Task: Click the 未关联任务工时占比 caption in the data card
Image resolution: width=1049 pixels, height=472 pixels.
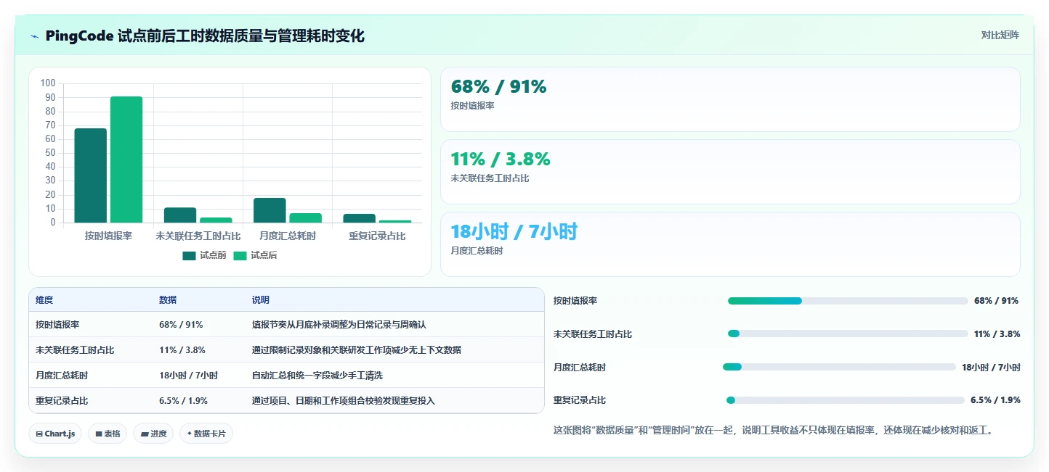Action: 490,178
